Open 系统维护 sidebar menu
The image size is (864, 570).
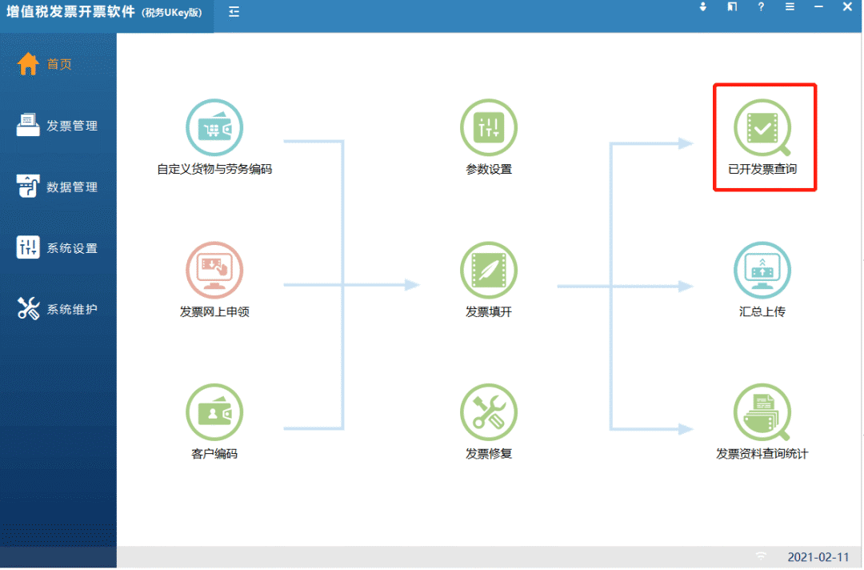coord(58,309)
